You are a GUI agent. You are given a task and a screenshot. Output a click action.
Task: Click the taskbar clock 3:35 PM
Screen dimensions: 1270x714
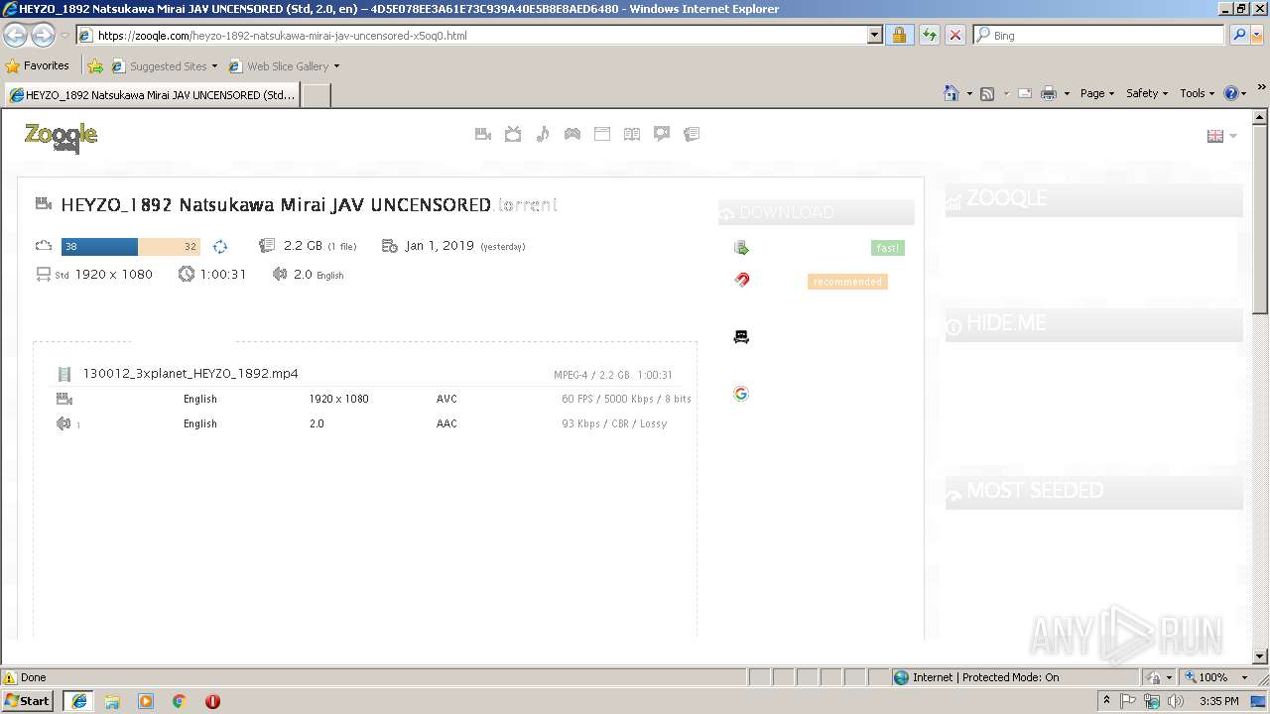coord(1218,701)
